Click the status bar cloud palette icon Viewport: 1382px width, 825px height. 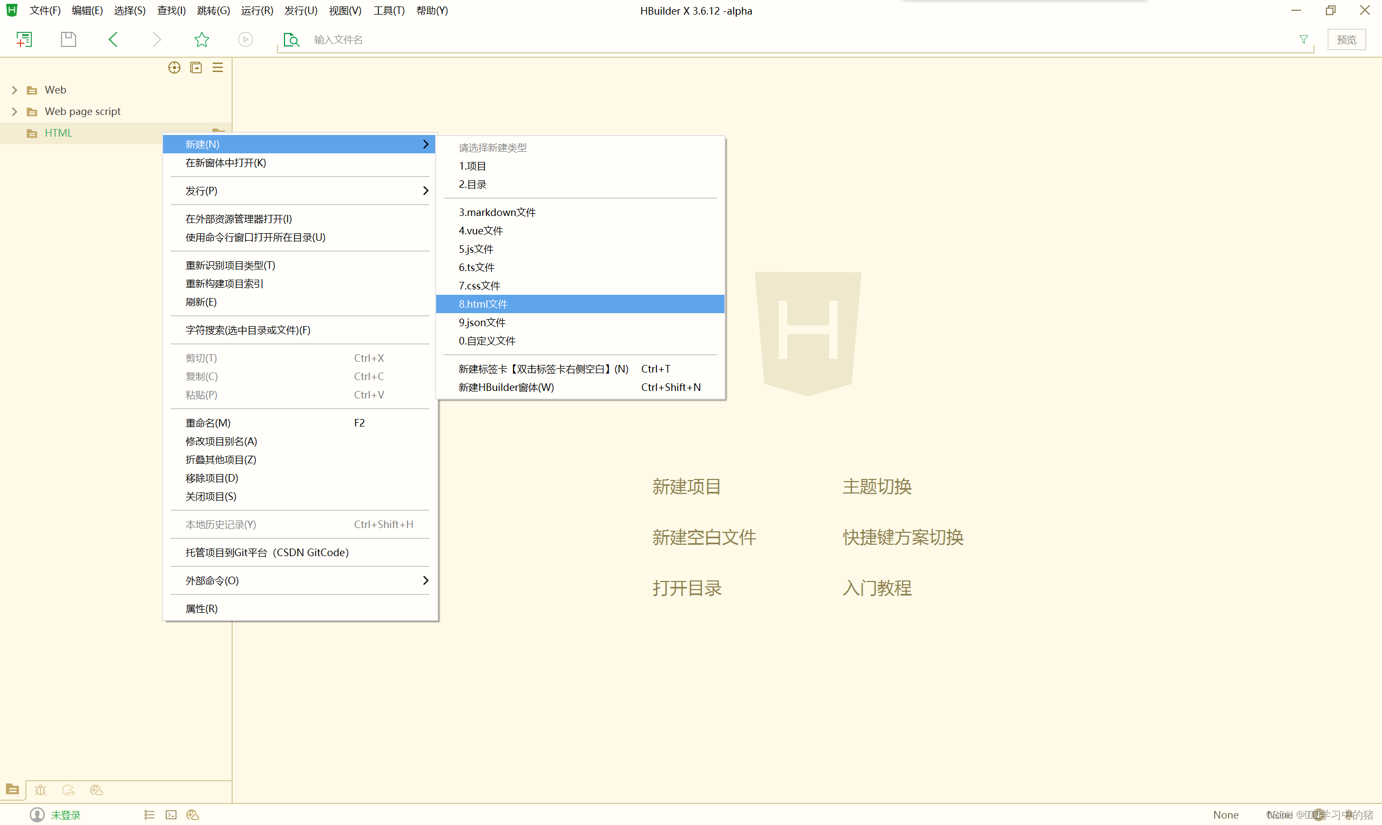(x=193, y=815)
